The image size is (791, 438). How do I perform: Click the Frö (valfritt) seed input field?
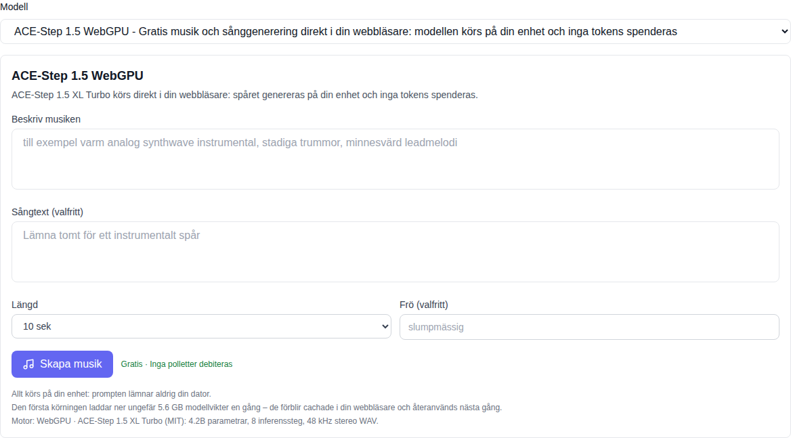coord(589,327)
